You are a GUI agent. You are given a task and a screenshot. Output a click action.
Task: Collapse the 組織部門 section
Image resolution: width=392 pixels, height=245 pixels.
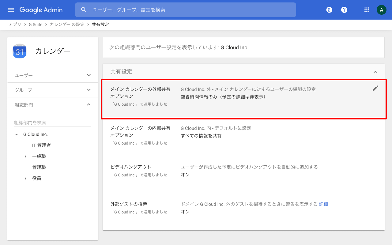click(53, 104)
